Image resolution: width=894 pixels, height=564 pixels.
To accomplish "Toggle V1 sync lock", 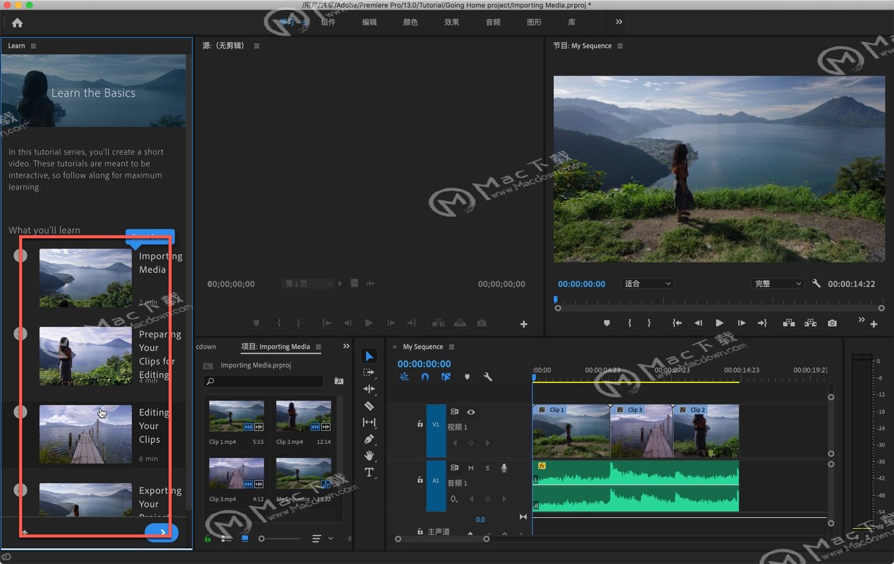I will click(455, 412).
